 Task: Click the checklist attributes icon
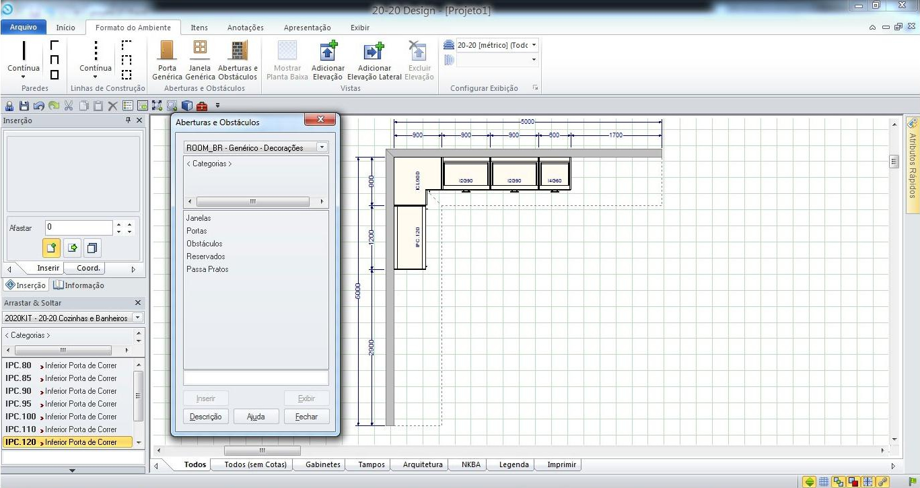(x=128, y=106)
